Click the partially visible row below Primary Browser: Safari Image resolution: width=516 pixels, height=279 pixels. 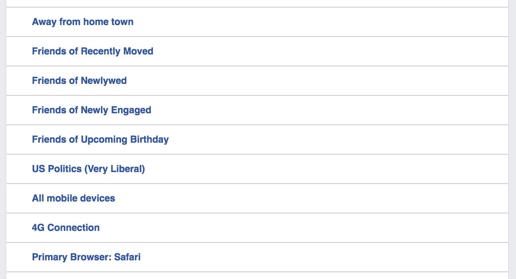[257, 276]
